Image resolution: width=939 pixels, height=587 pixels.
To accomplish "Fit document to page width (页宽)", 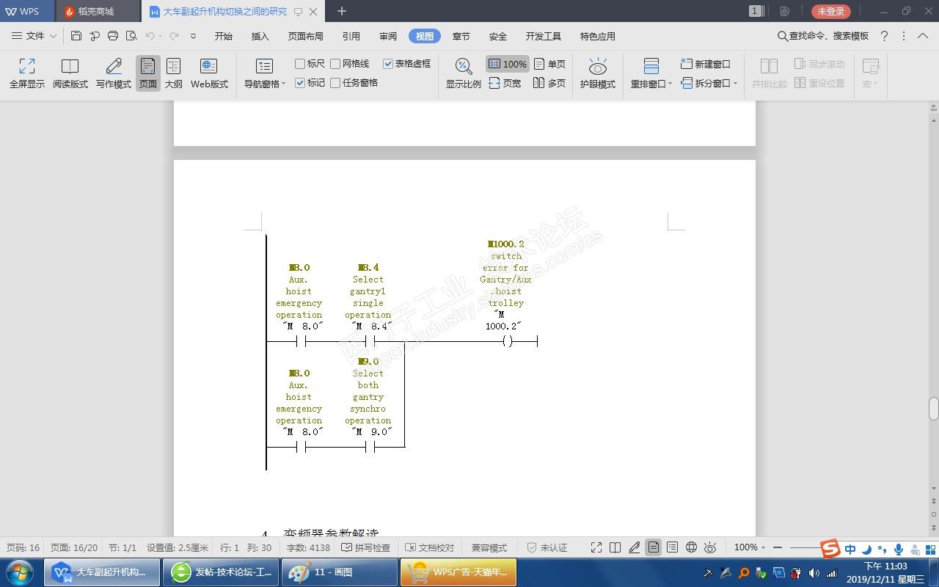I will tap(505, 83).
